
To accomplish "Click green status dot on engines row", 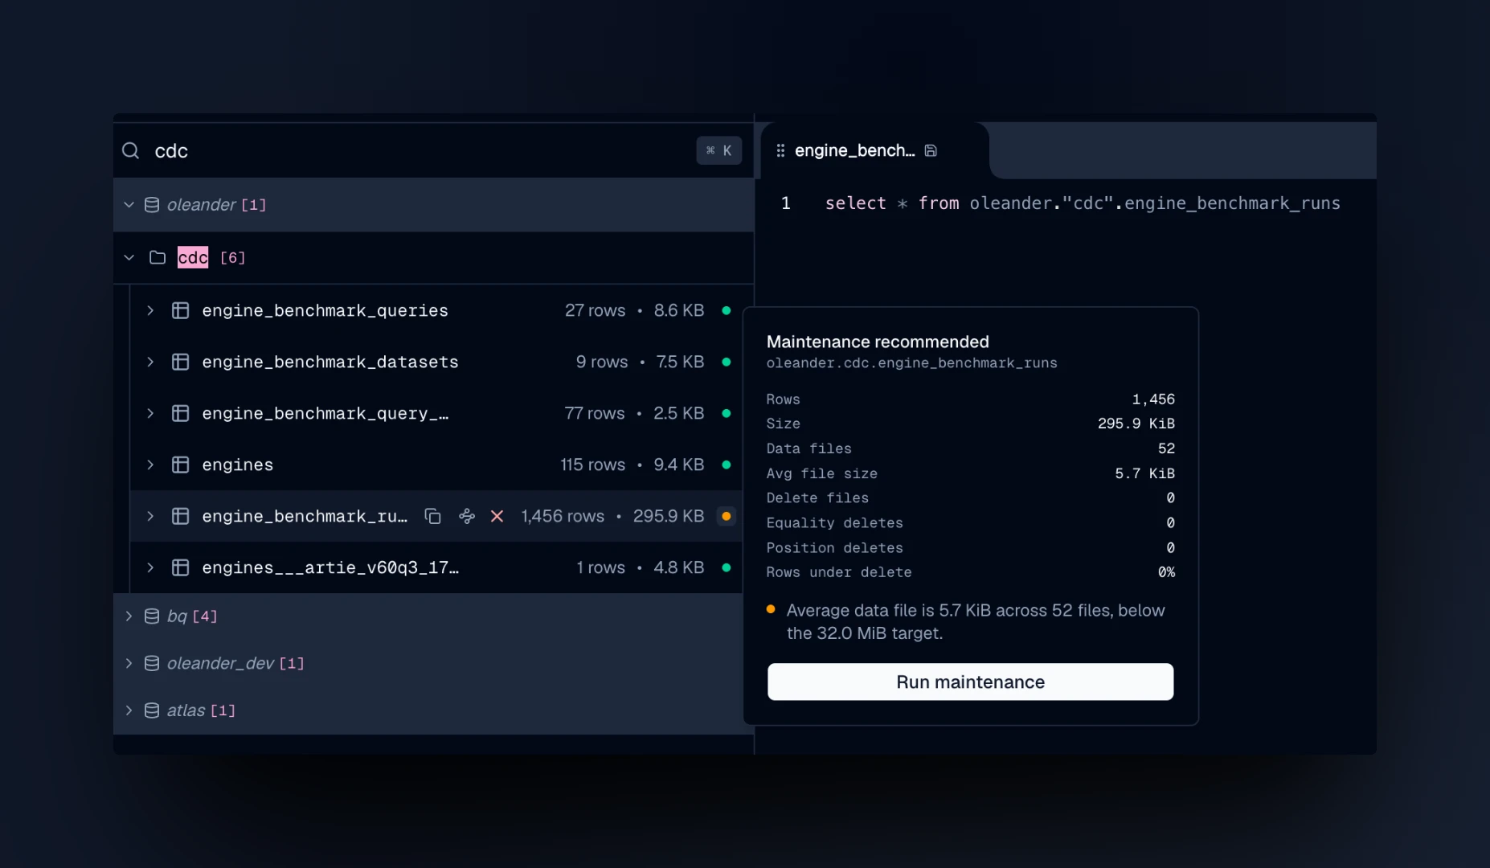I will [x=727, y=465].
